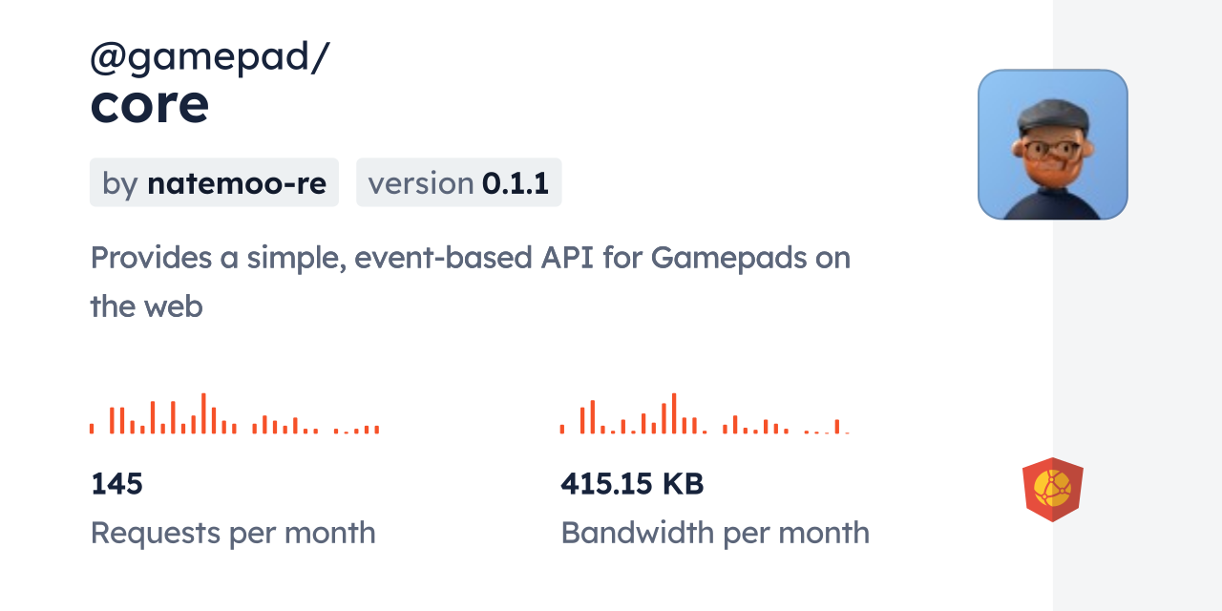
Task: Click the version 0.1.1 badge
Action: click(x=458, y=182)
